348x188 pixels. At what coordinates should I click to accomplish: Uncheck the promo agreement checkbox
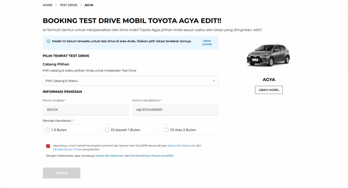pyautogui.click(x=48, y=146)
